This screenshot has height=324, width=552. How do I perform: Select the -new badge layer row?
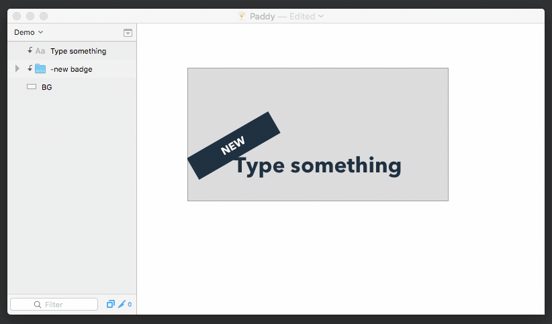[72, 69]
